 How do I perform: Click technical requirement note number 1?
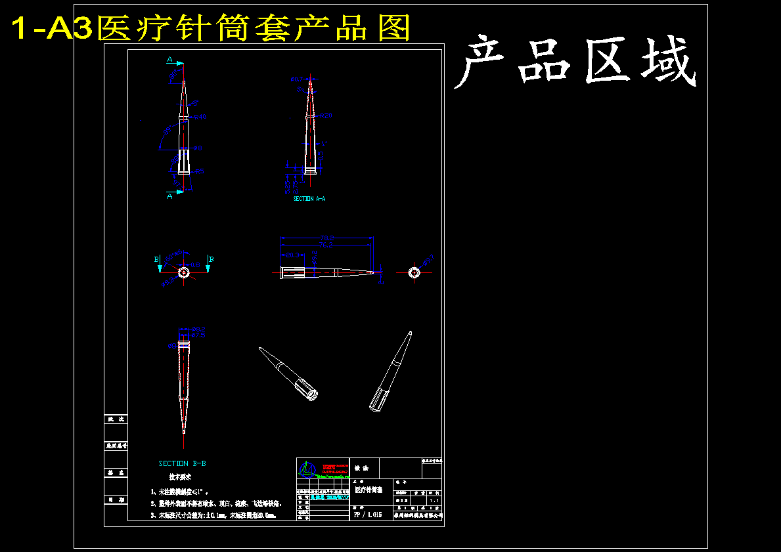pyautogui.click(x=180, y=492)
